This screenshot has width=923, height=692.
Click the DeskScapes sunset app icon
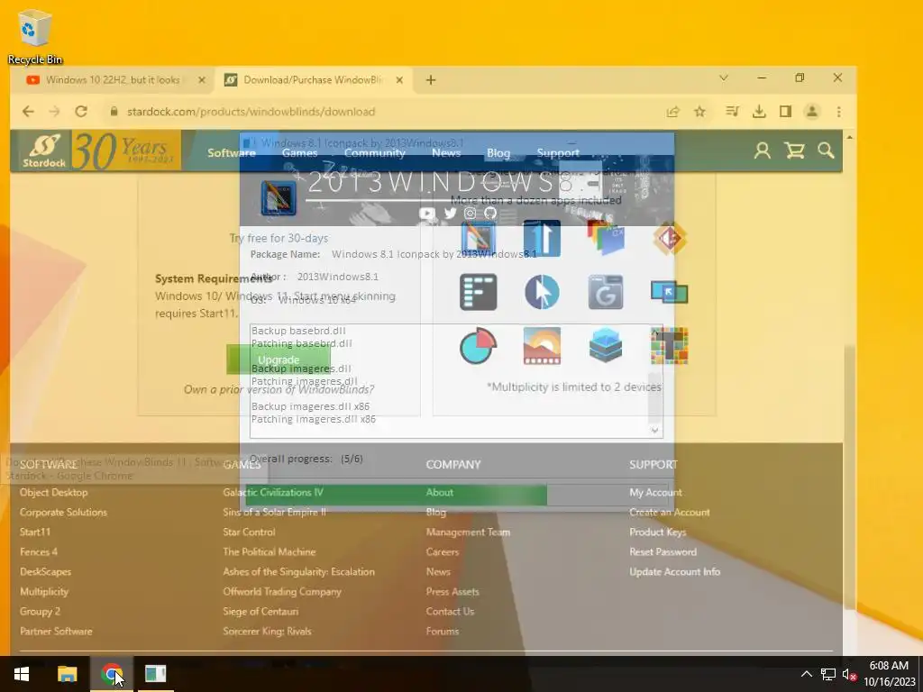(542, 345)
